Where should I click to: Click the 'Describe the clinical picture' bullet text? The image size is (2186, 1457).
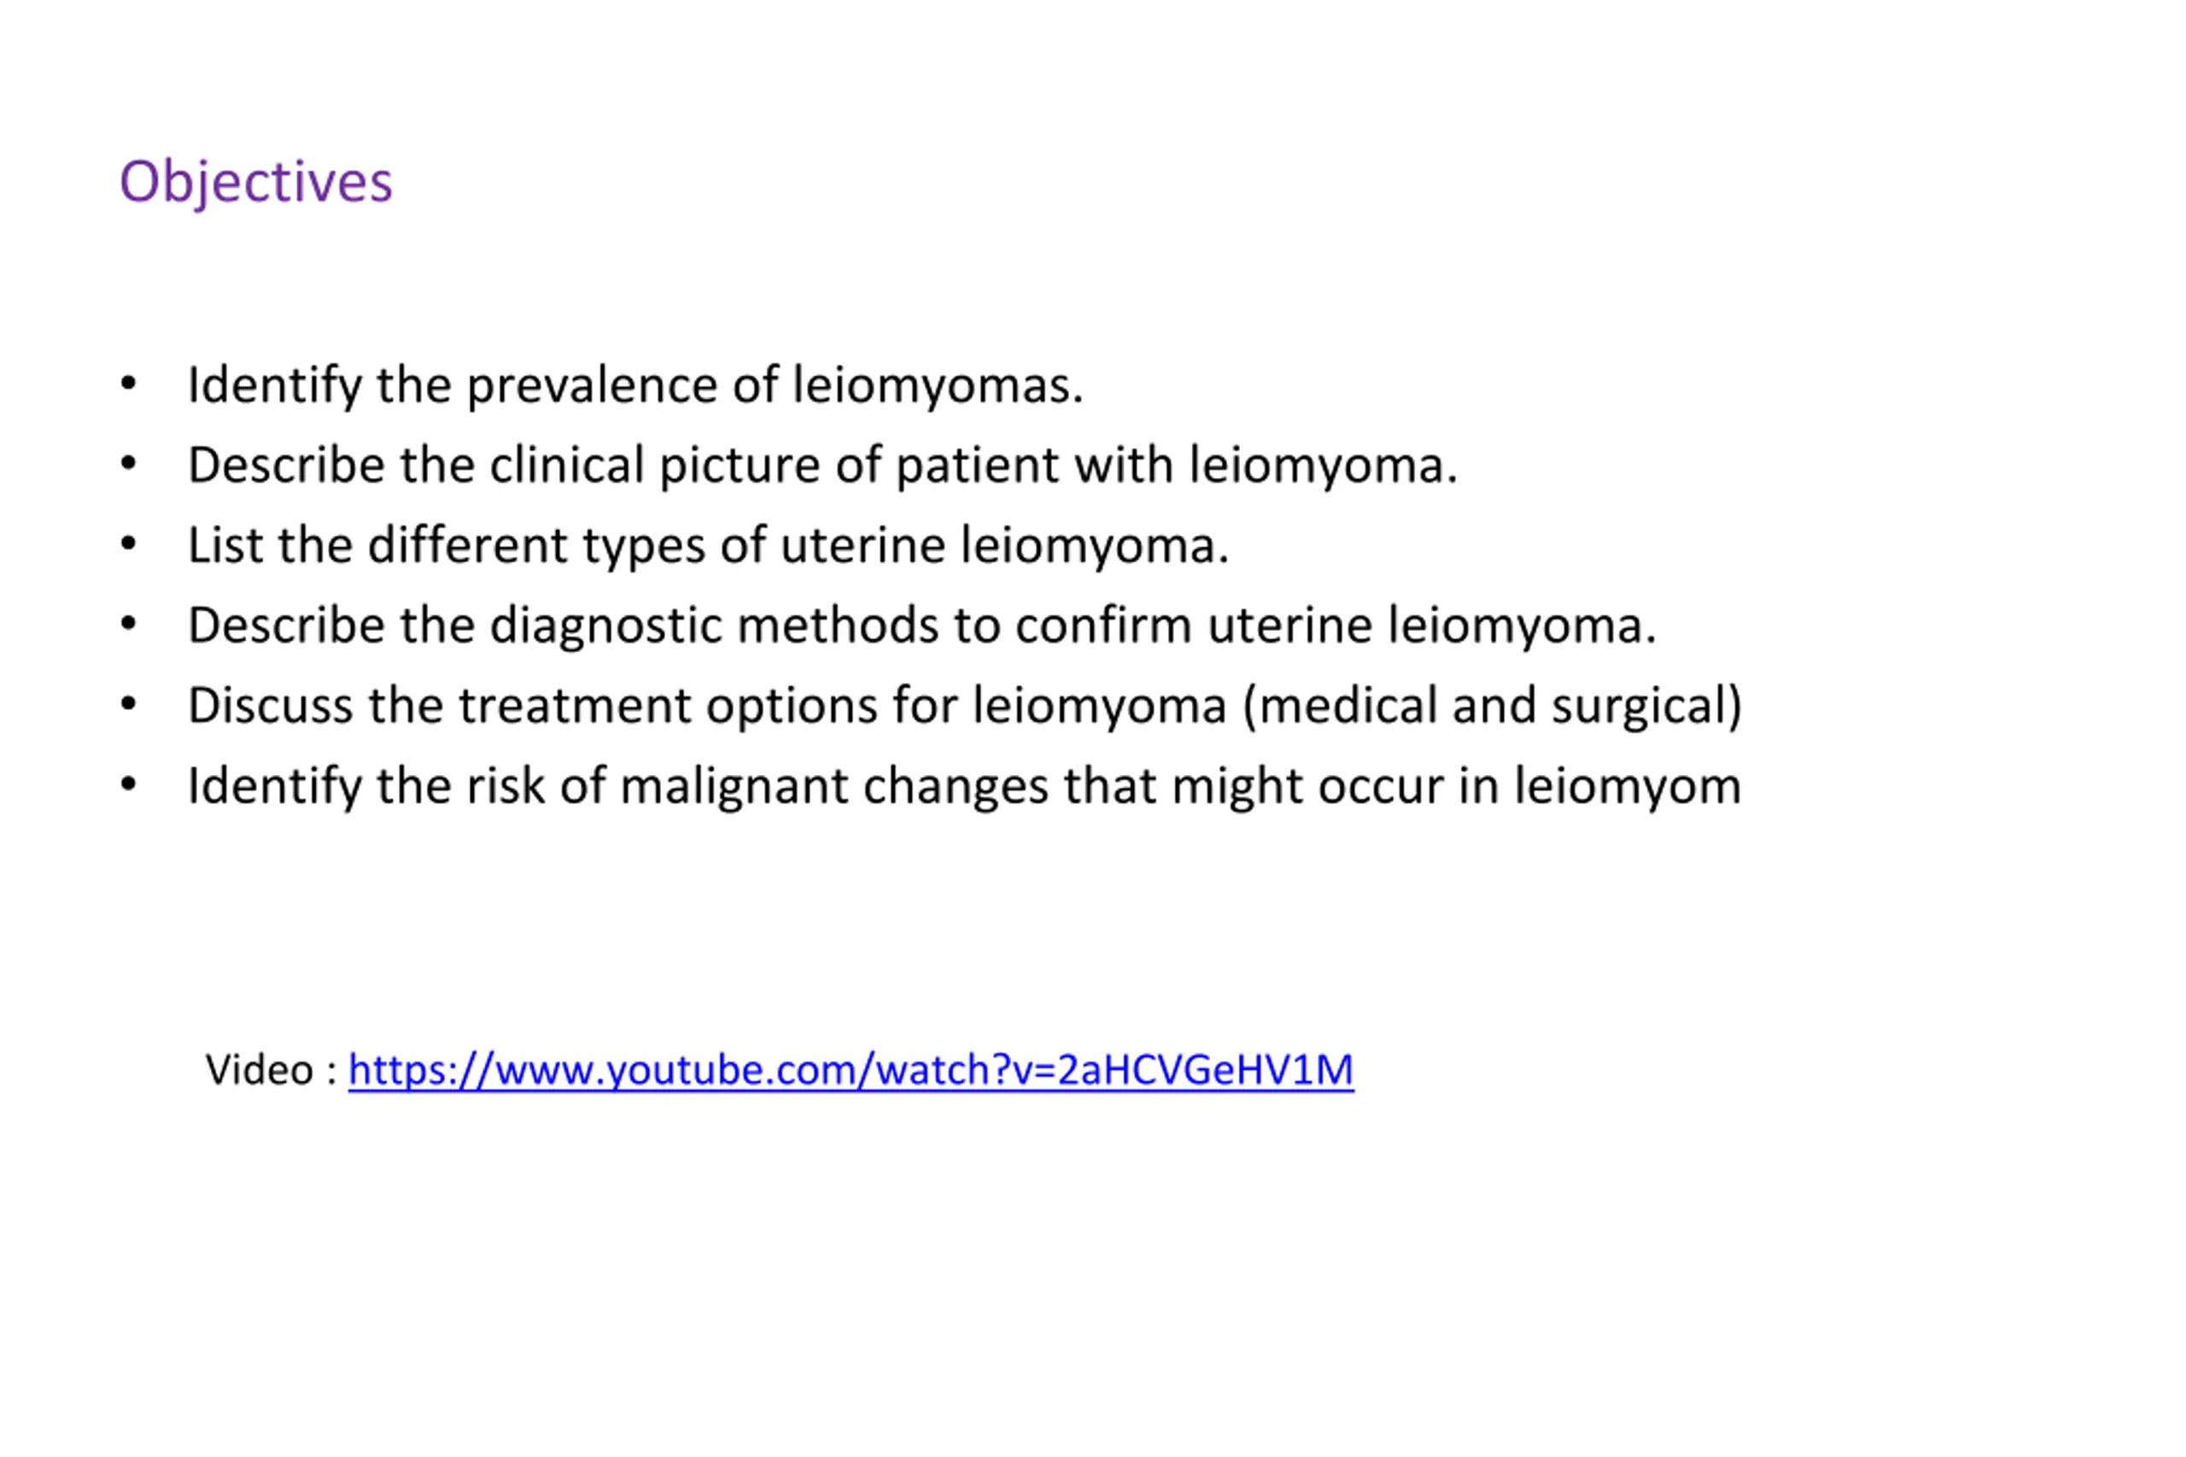coord(822,465)
